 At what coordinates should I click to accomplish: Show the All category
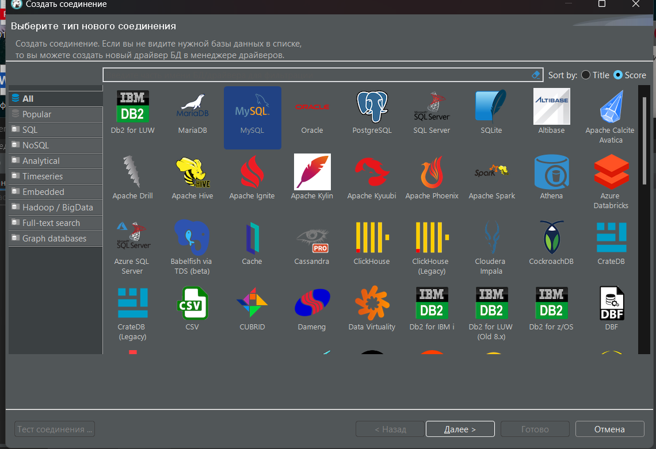click(56, 99)
